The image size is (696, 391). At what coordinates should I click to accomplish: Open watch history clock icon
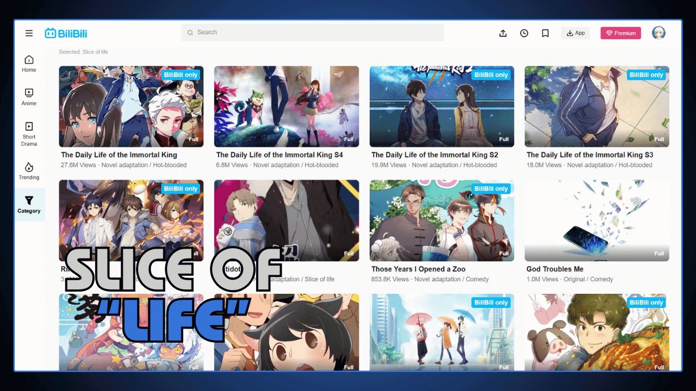[x=524, y=33]
